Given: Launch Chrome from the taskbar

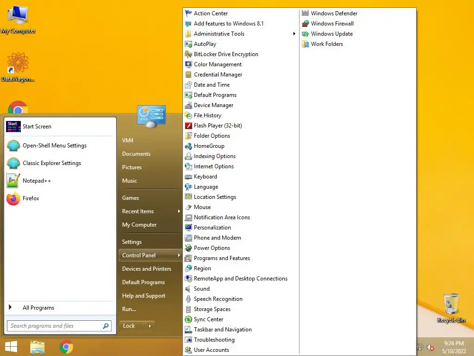Looking at the screenshot, I should click(66, 347).
